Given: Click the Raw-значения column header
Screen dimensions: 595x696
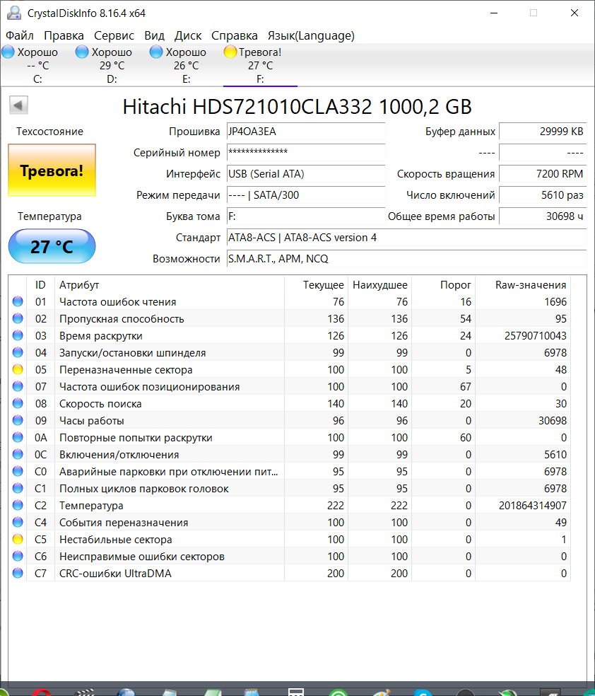Looking at the screenshot, I should (x=523, y=284).
